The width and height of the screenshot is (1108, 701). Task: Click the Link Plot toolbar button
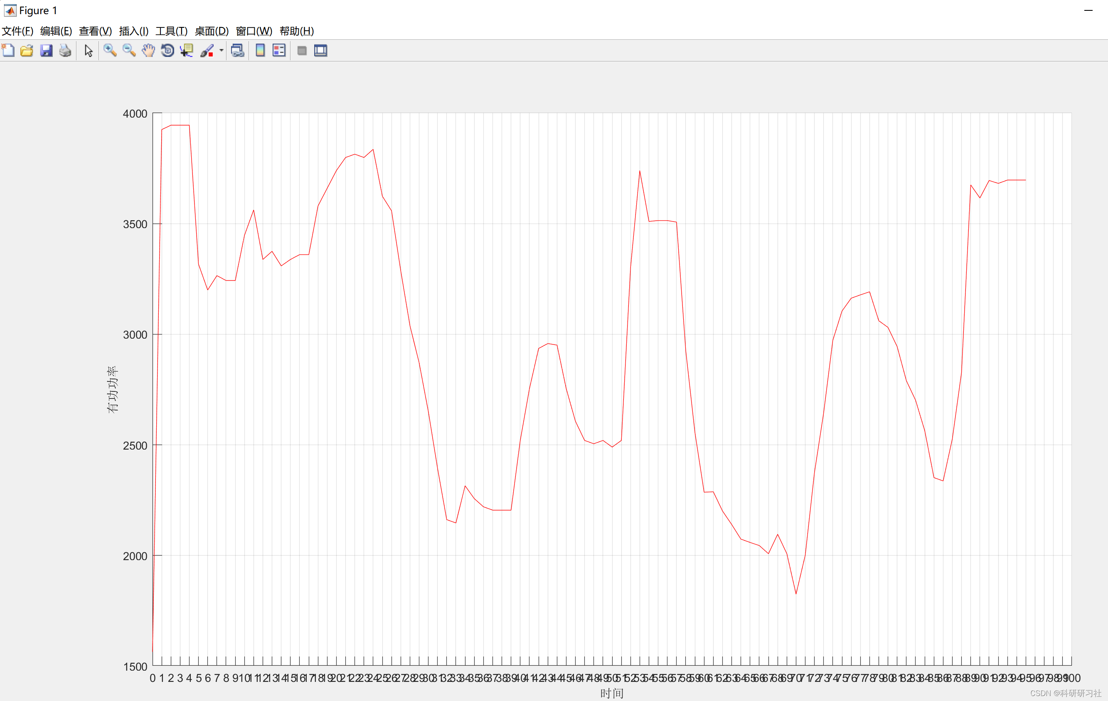tap(237, 50)
